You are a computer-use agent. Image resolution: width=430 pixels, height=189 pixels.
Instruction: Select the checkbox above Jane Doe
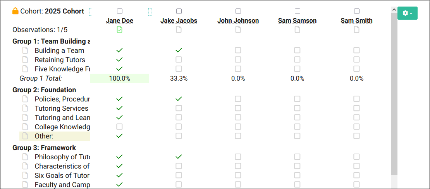click(119, 11)
